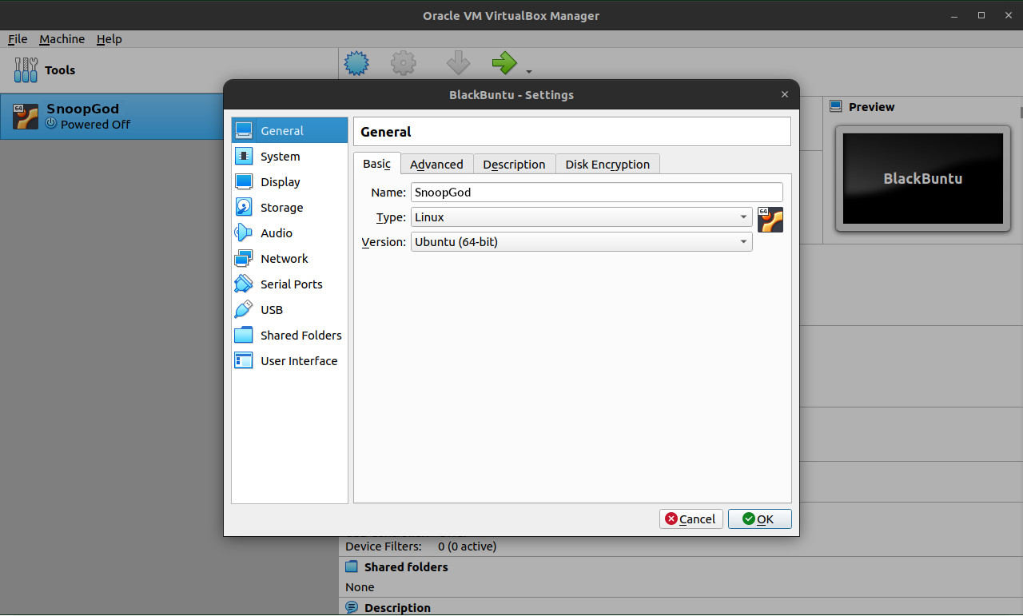Viewport: 1023px width, 616px height.
Task: Confirm settings with the OK button
Action: pyautogui.click(x=759, y=519)
